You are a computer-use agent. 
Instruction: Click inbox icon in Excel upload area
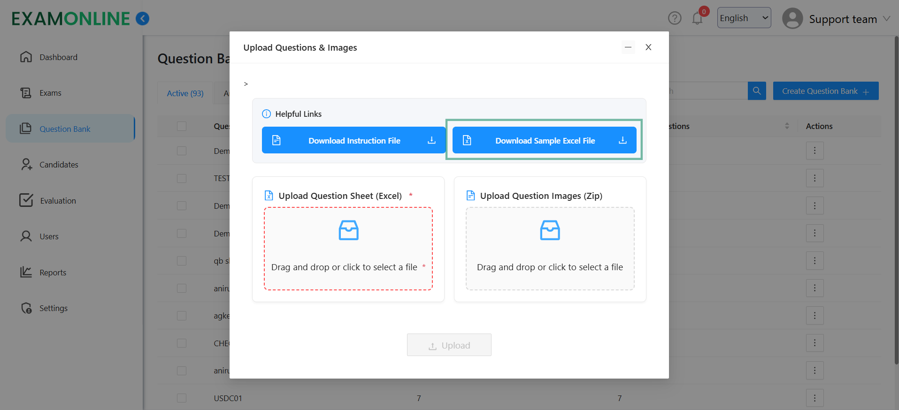[348, 230]
